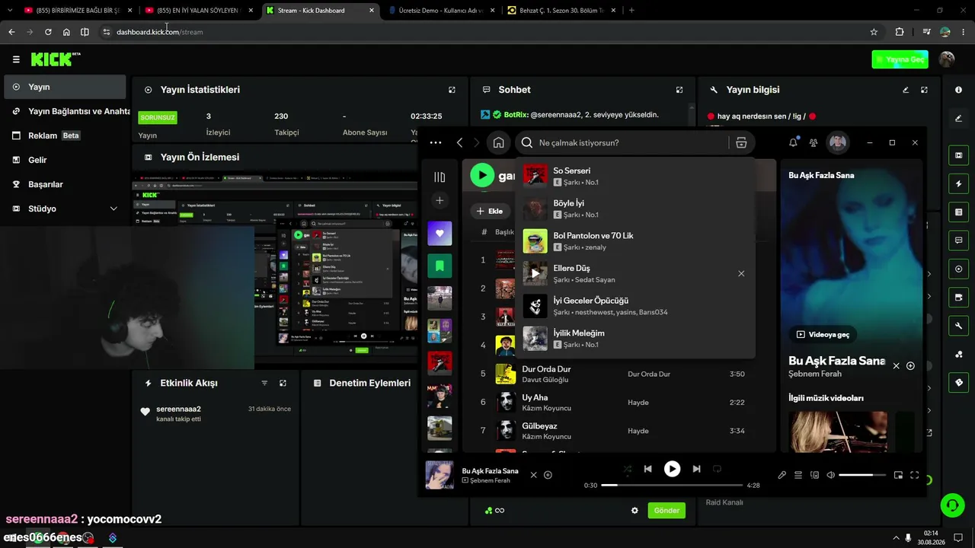Open the Kick profile avatar menu
975x548 pixels.
click(x=947, y=59)
